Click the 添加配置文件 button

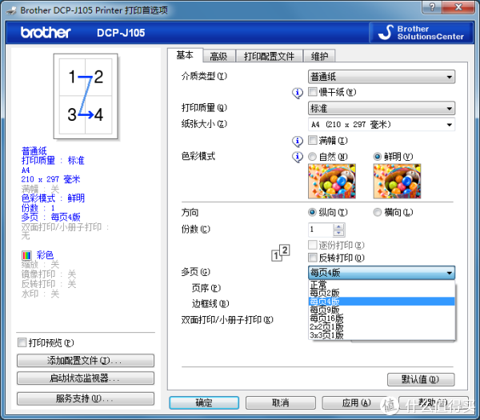click(86, 361)
